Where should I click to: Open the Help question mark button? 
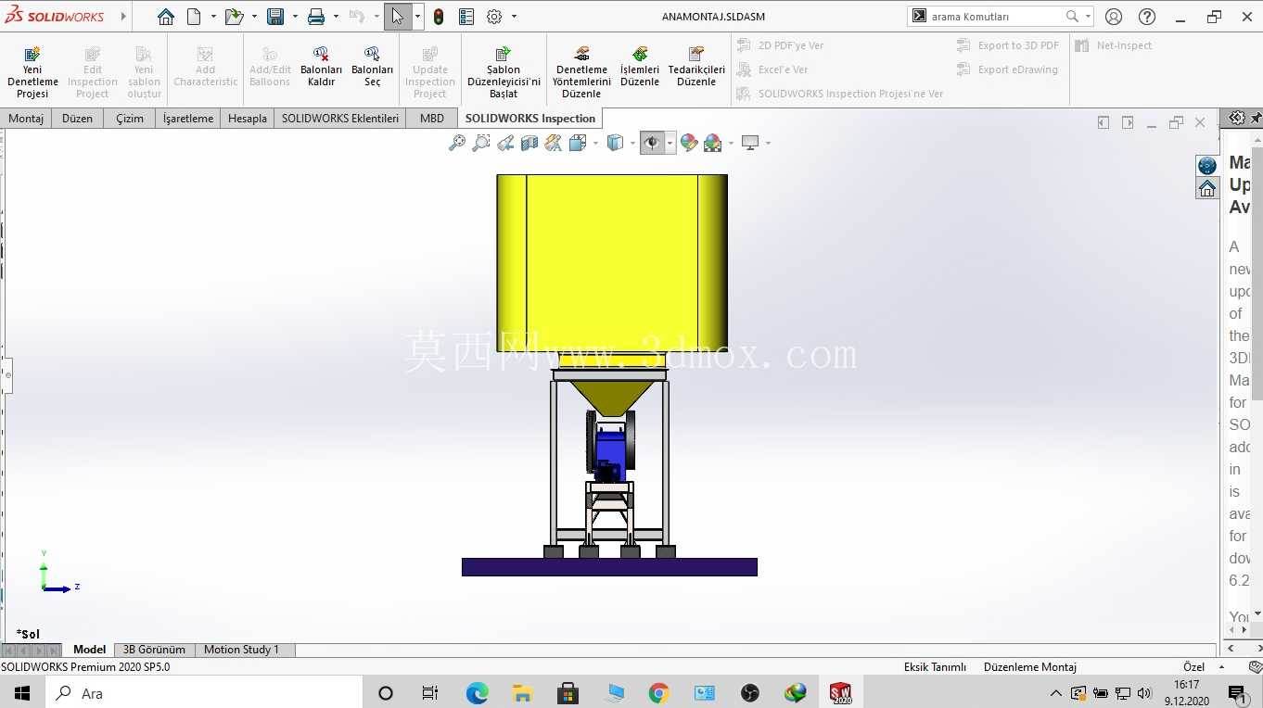coord(1147,17)
